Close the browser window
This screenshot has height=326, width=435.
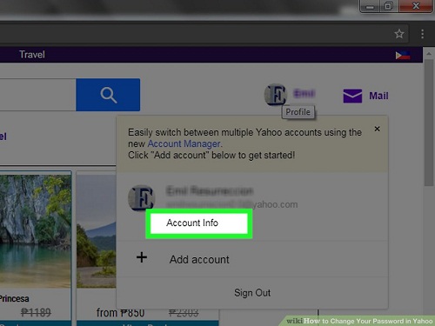(416, 6)
